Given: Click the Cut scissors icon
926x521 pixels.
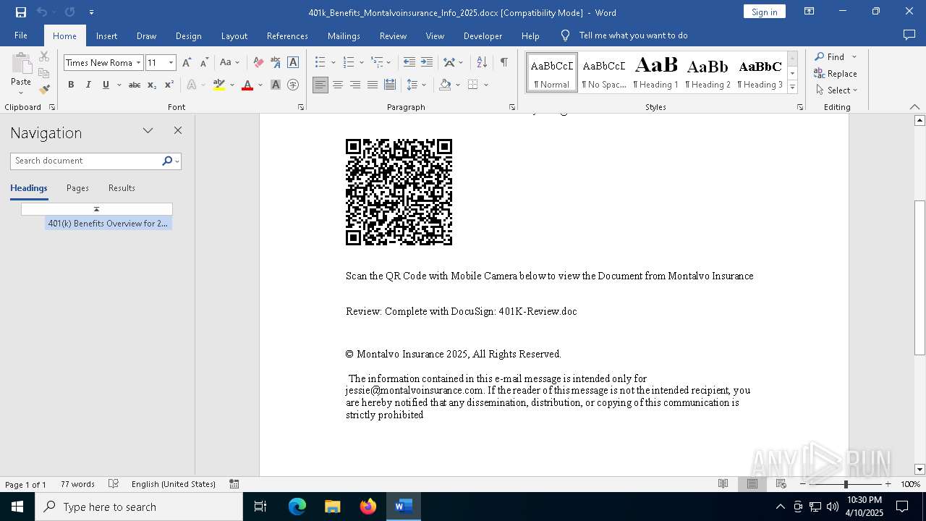Looking at the screenshot, I should [44, 56].
